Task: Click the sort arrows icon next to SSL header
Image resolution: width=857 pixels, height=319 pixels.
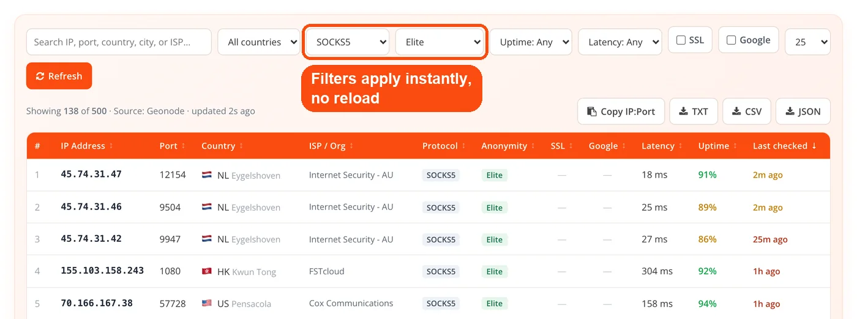Action: point(571,146)
